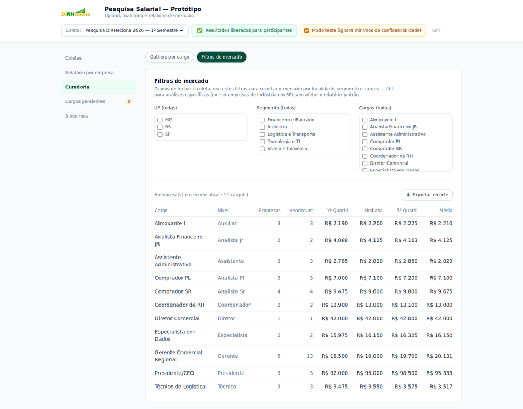Click the Especialista level cell

point(233,335)
